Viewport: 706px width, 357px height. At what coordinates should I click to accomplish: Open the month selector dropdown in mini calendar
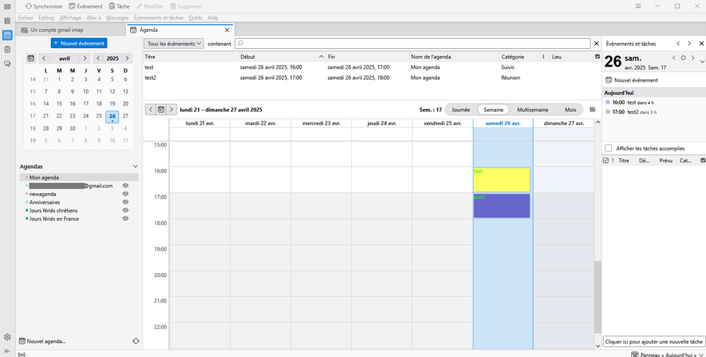pyautogui.click(x=64, y=59)
